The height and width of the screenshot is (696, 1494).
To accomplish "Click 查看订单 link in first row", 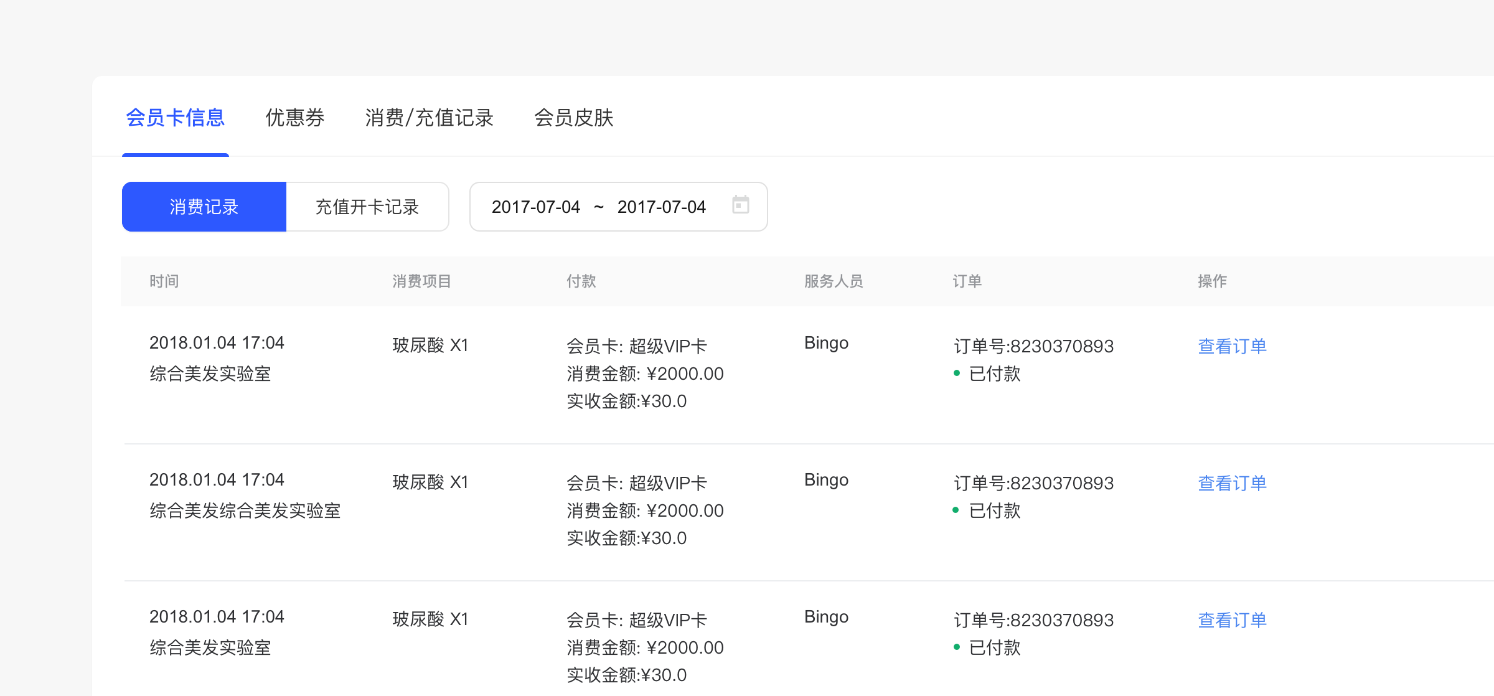I will (1232, 346).
